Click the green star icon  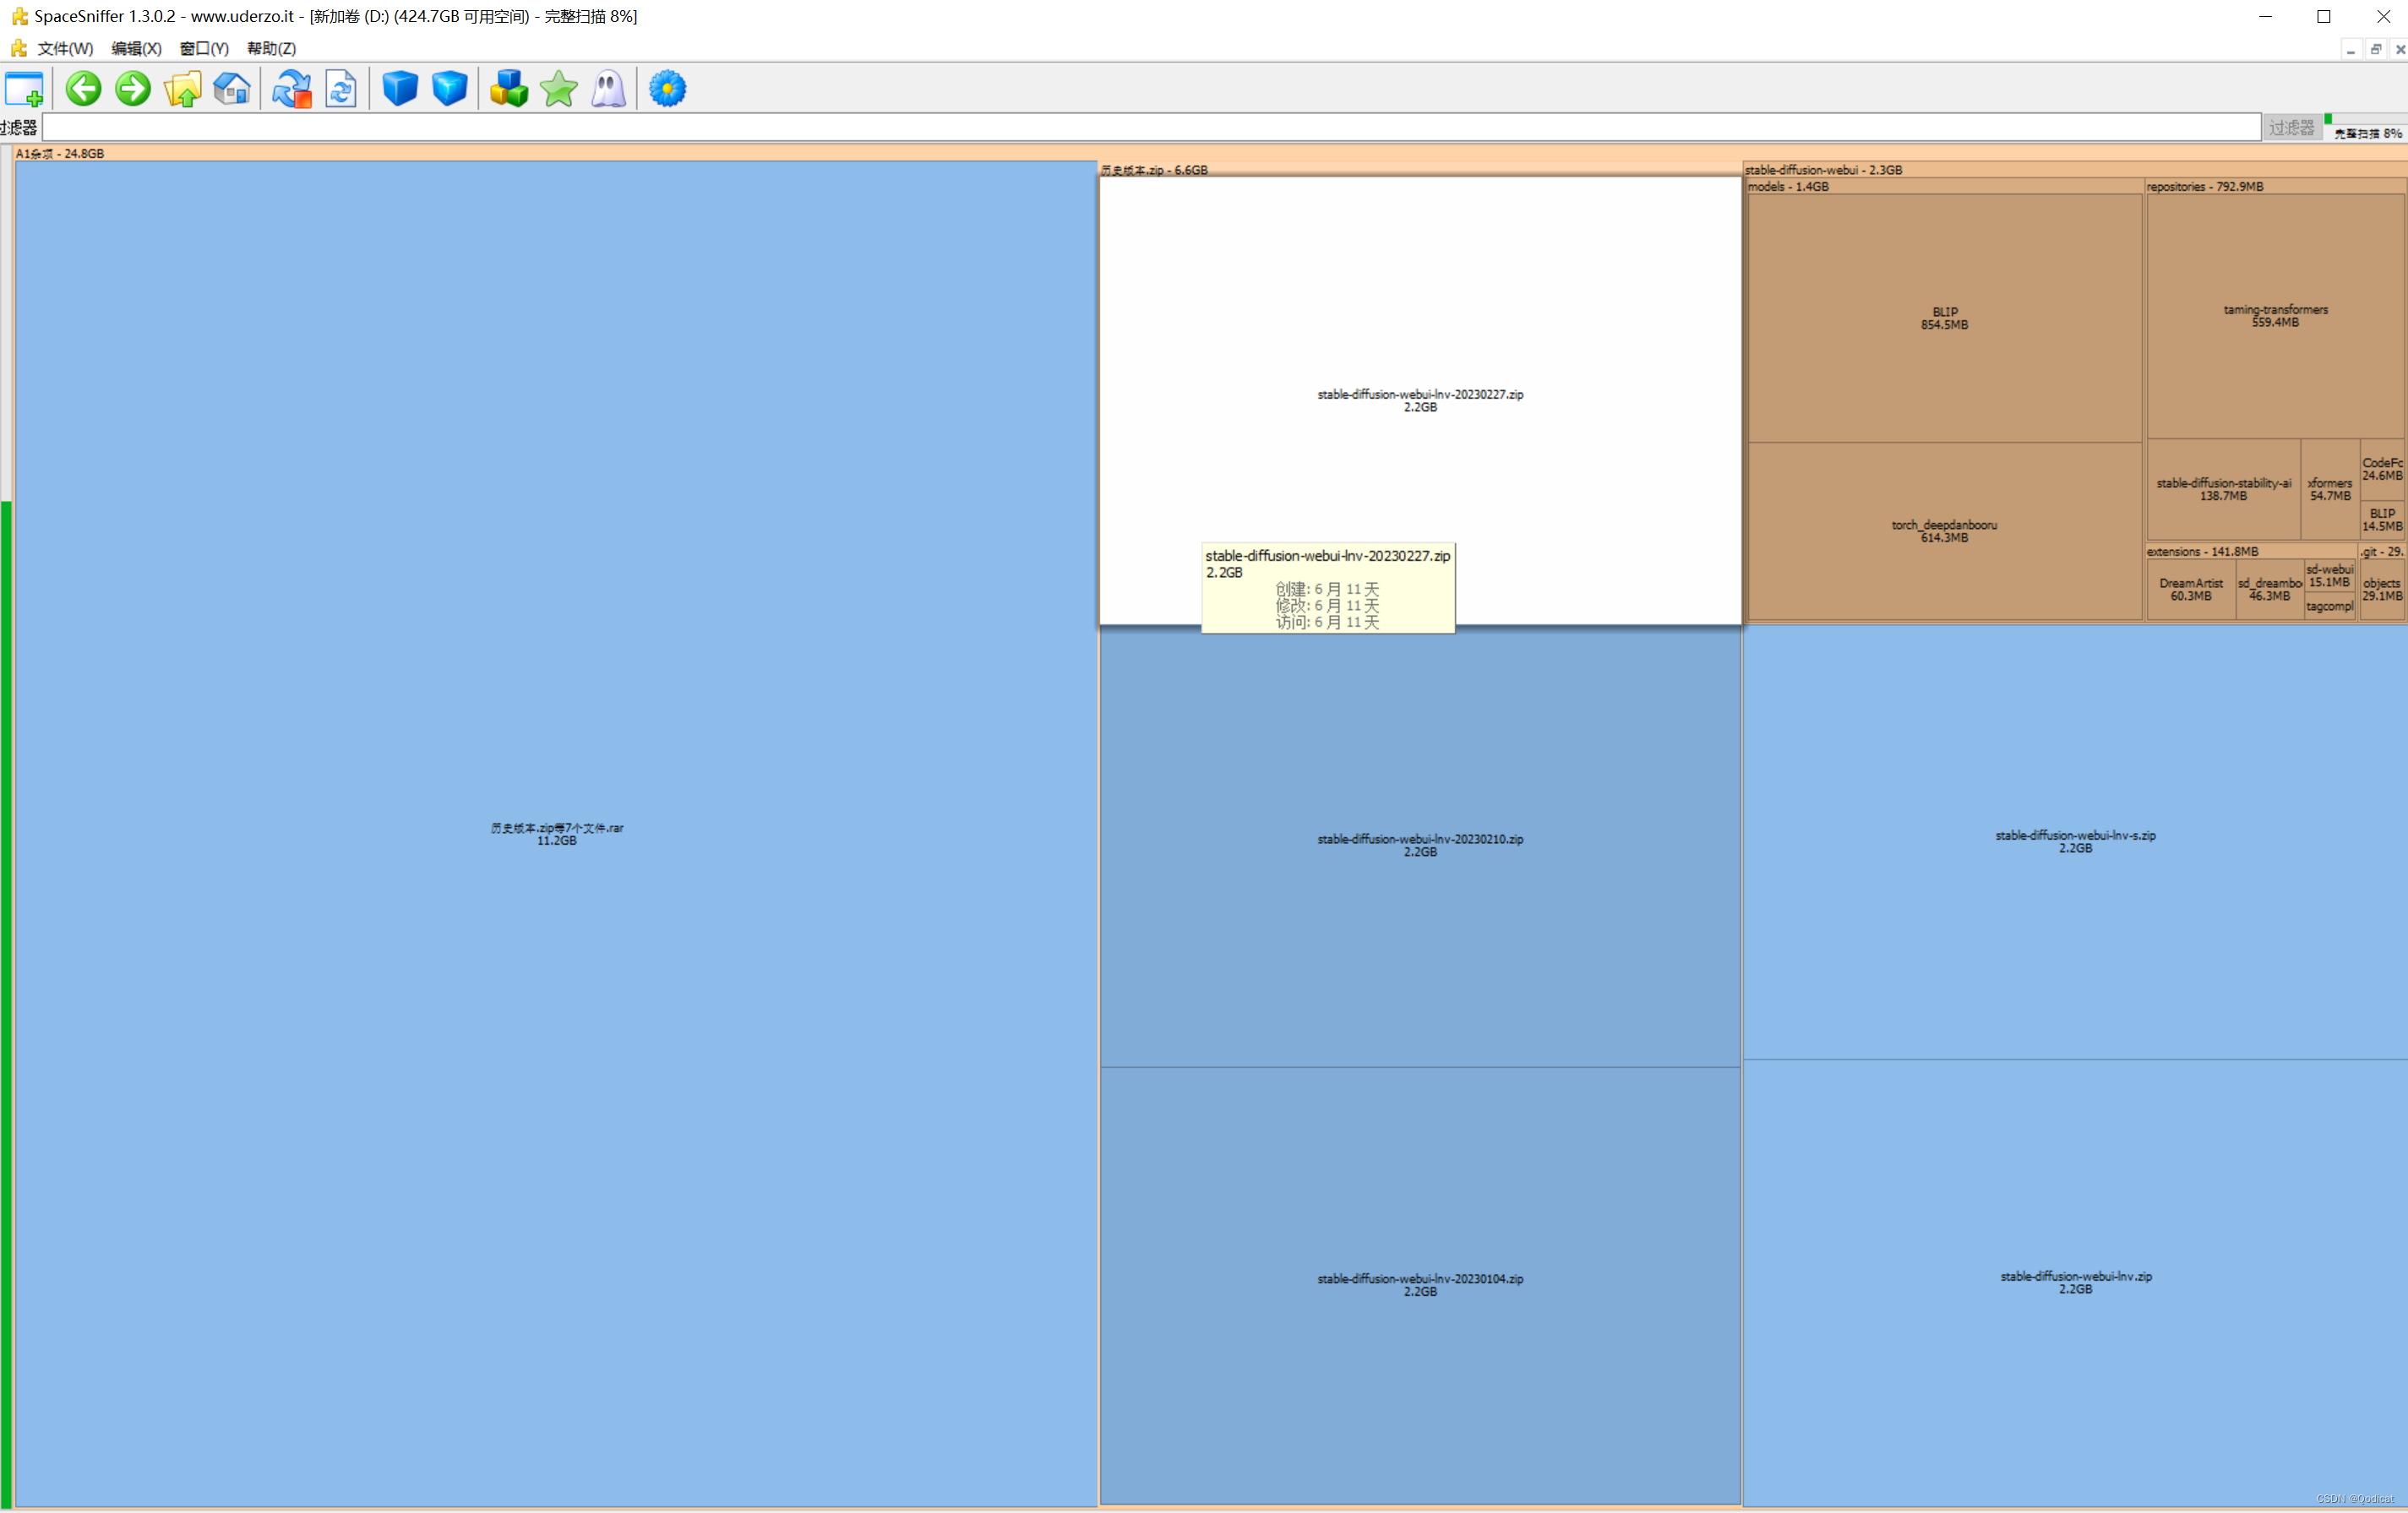pos(559,89)
